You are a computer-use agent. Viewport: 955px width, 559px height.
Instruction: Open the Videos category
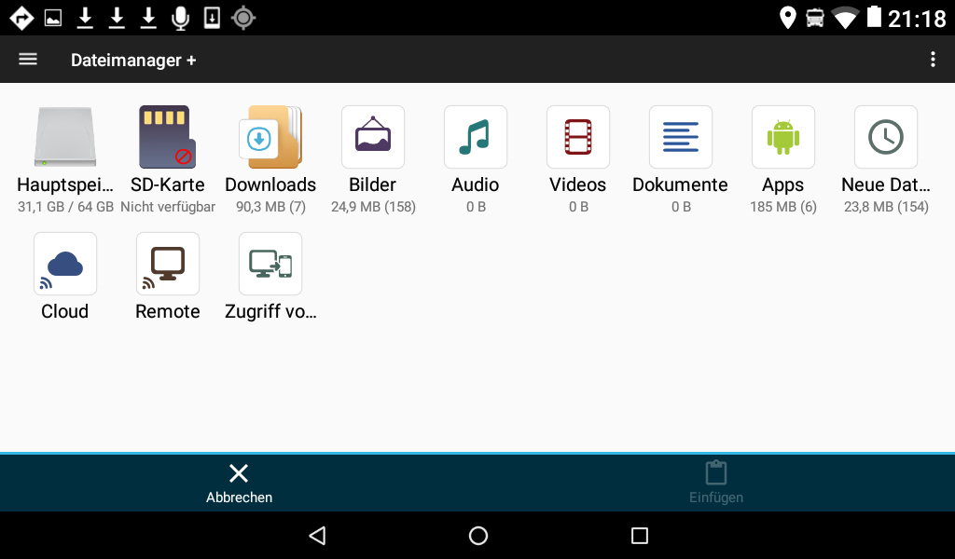(x=578, y=138)
